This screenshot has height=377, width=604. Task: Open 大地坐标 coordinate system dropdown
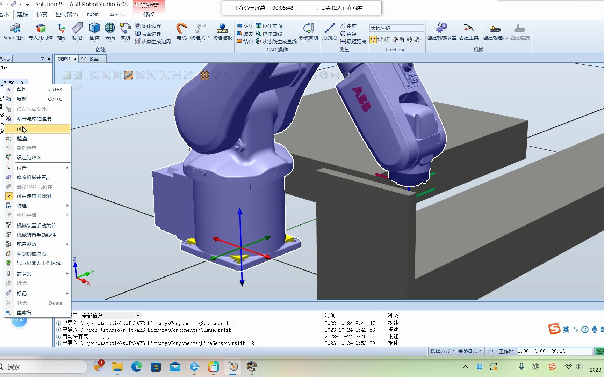pos(397,28)
